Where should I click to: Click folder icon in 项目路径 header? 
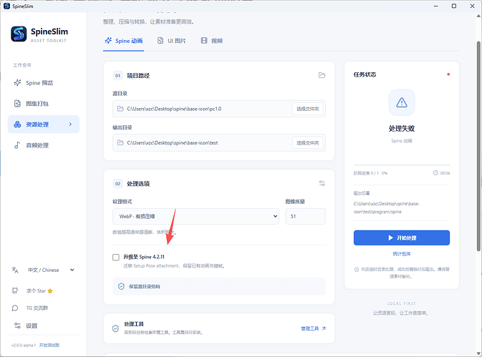pos(322,75)
